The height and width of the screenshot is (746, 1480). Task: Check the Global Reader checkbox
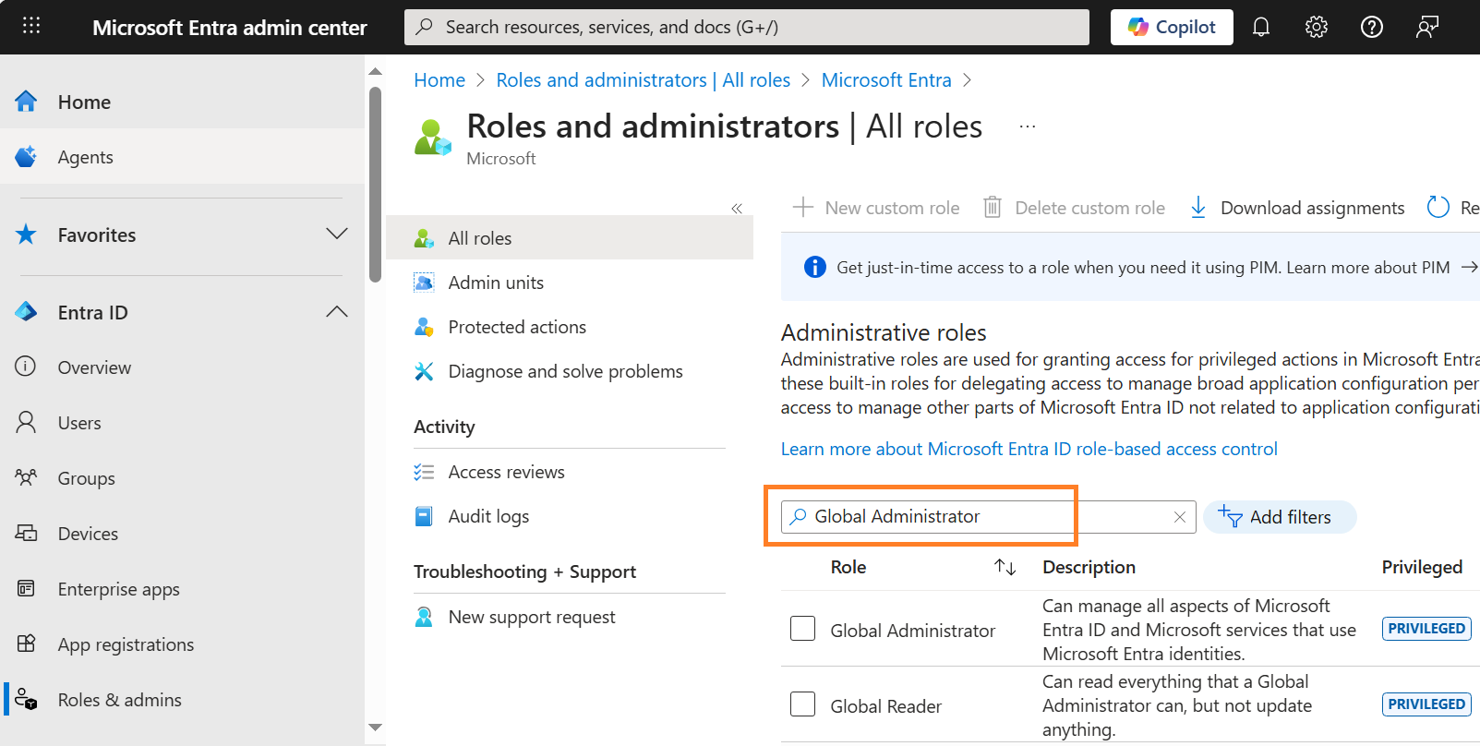(803, 704)
